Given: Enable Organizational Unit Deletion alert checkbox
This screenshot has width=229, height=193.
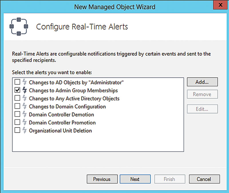Looking at the screenshot, I should pyautogui.click(x=17, y=130).
